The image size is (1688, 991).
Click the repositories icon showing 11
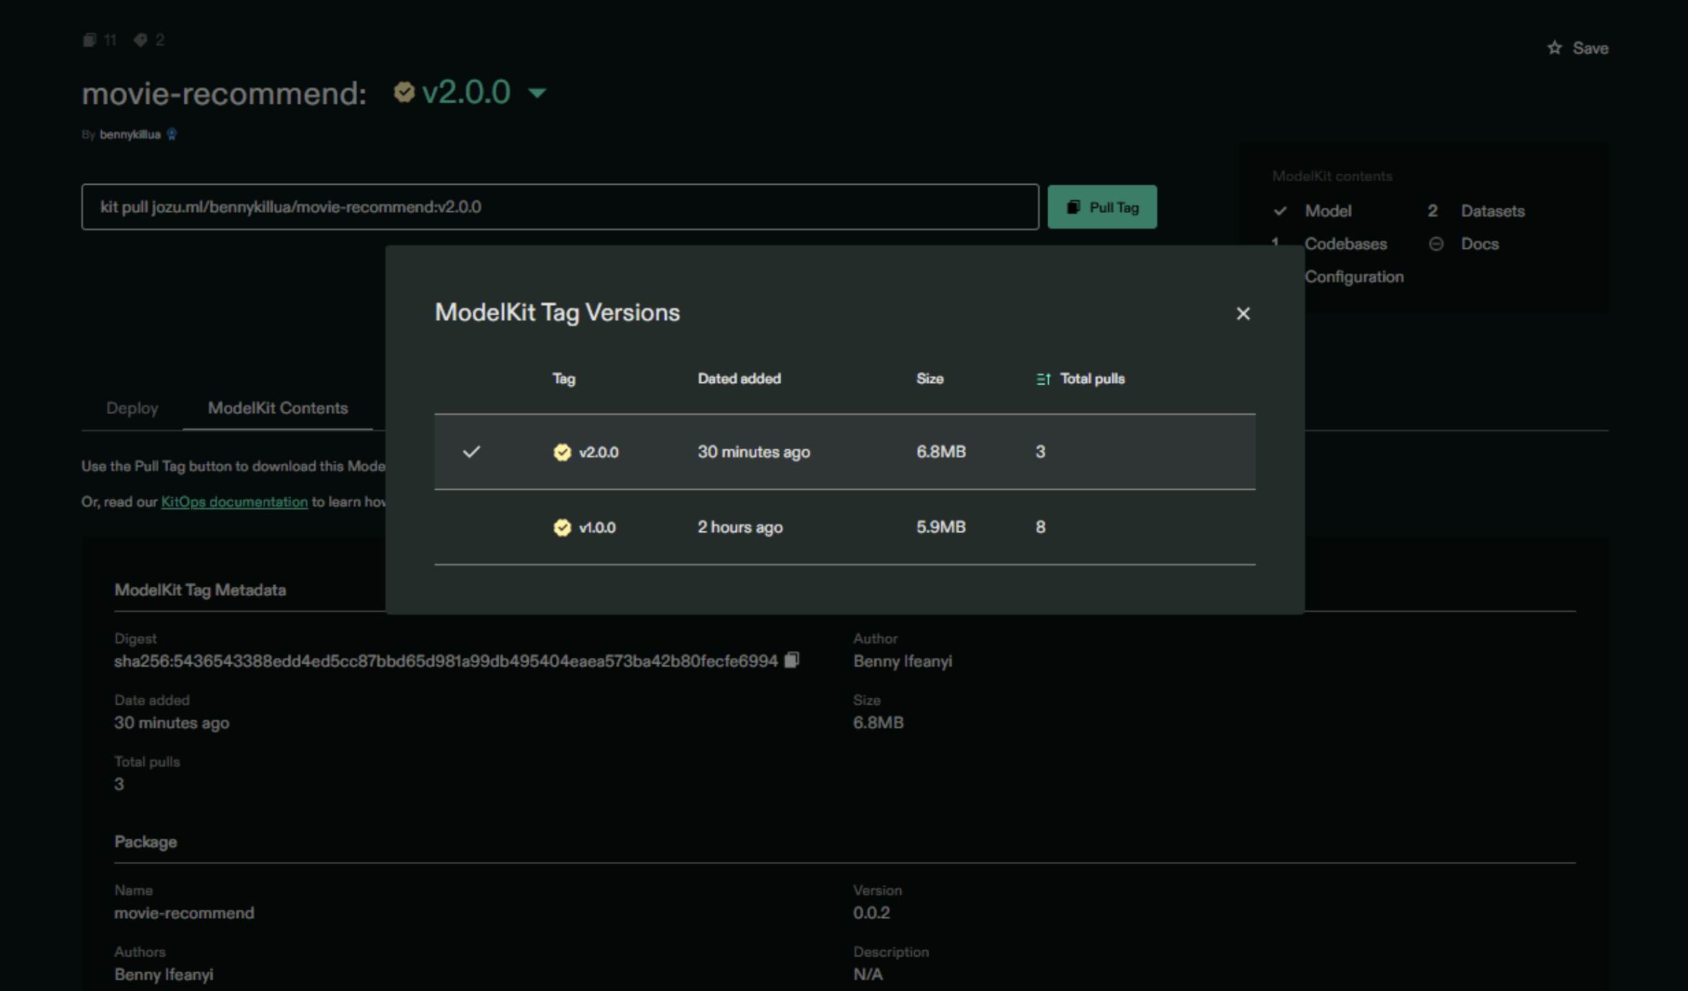89,40
